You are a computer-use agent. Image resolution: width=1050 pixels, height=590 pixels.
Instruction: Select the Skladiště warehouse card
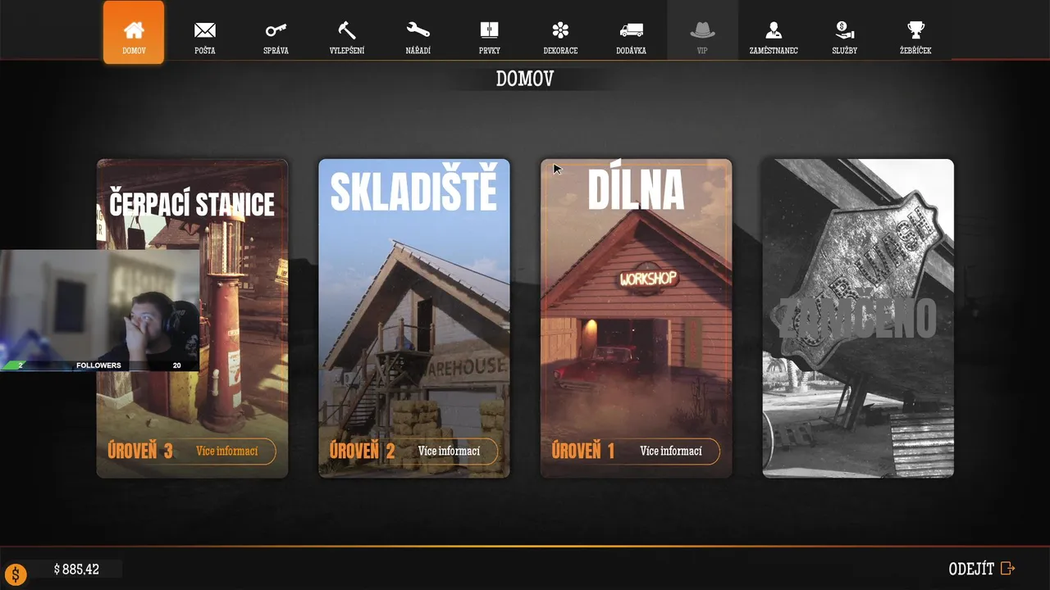414,318
